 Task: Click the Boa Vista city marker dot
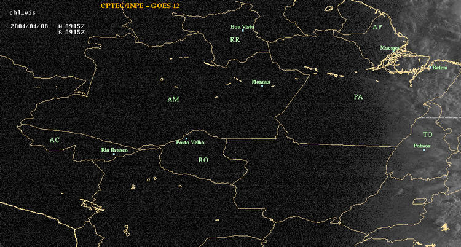[243, 31]
